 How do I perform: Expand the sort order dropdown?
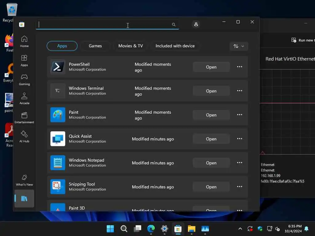(x=239, y=46)
